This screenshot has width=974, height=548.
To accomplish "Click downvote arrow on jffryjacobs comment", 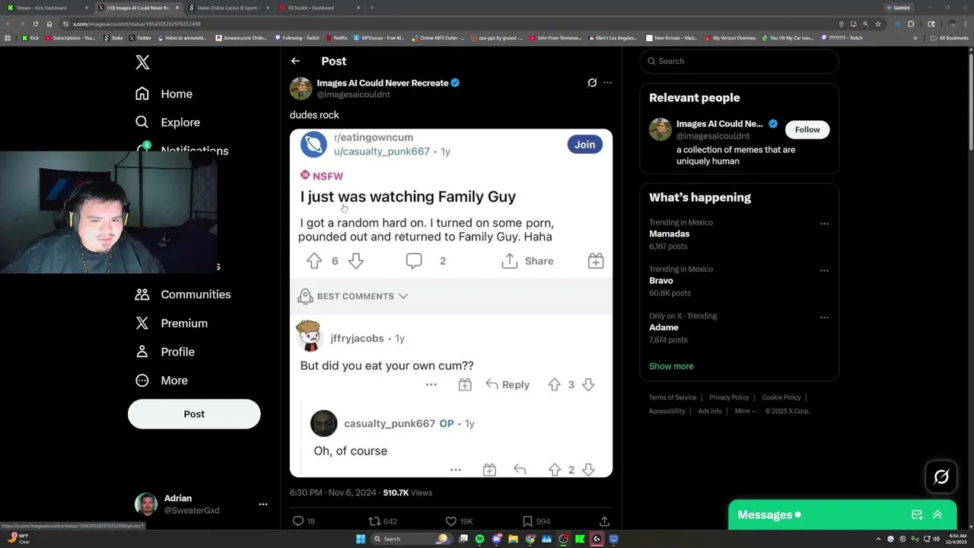I will (588, 385).
